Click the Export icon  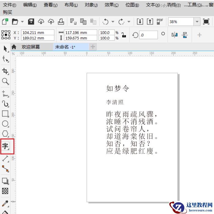(x=150, y=22)
